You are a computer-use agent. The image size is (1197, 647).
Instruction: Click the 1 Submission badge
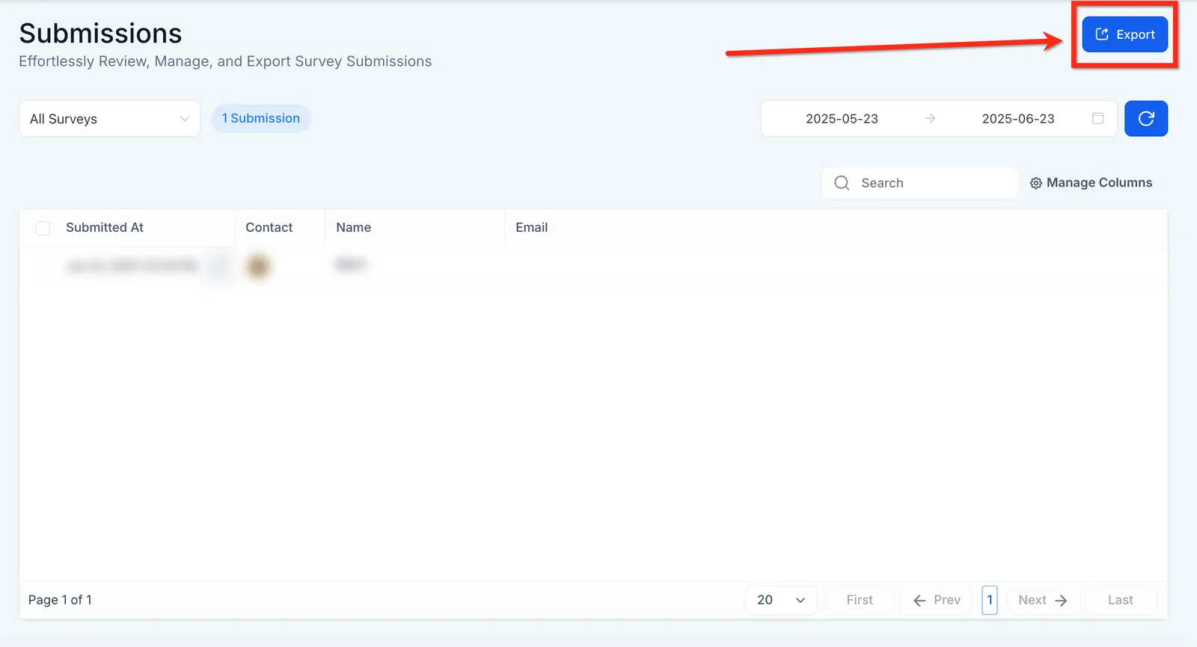(x=261, y=118)
